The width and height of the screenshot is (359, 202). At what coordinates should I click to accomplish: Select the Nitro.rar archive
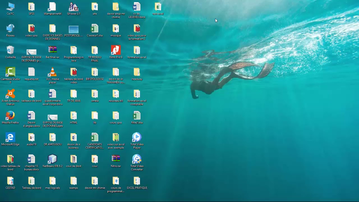click(116, 161)
